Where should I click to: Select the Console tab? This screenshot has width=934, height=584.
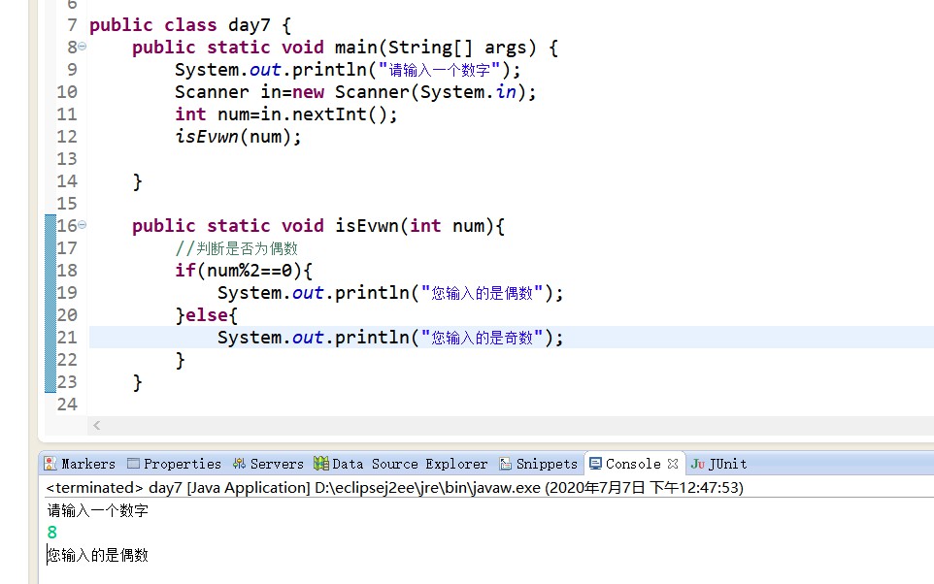633,464
